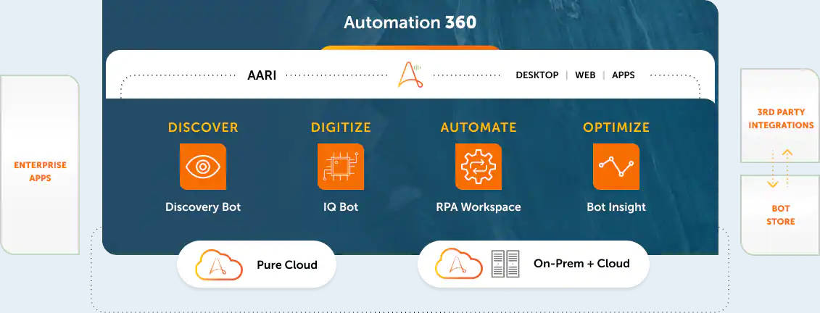Select the Pure Cloud deployment pill

(256, 264)
